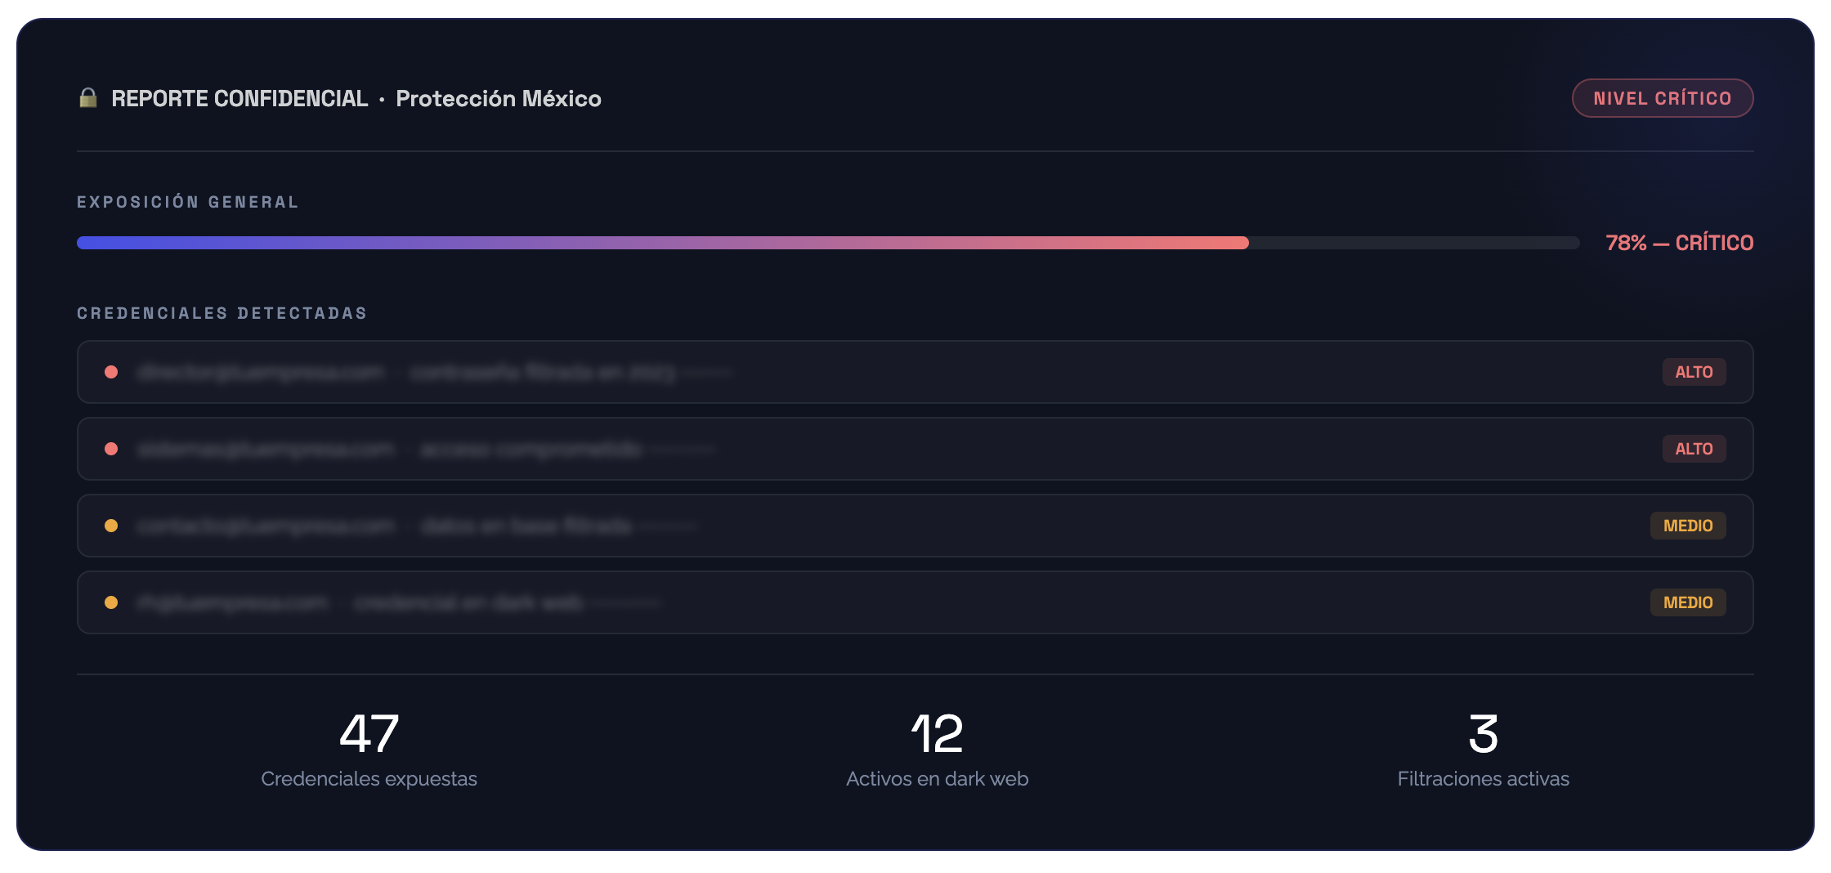Click the unfilled end of the exposure bar
The height and width of the screenshot is (873, 1831).
click(x=1414, y=243)
